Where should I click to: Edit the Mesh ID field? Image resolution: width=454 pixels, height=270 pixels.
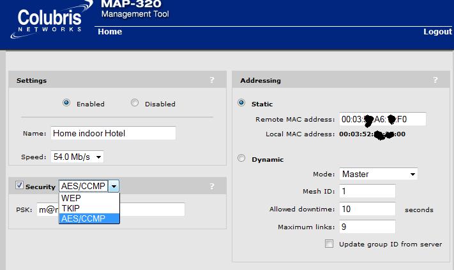367,191
